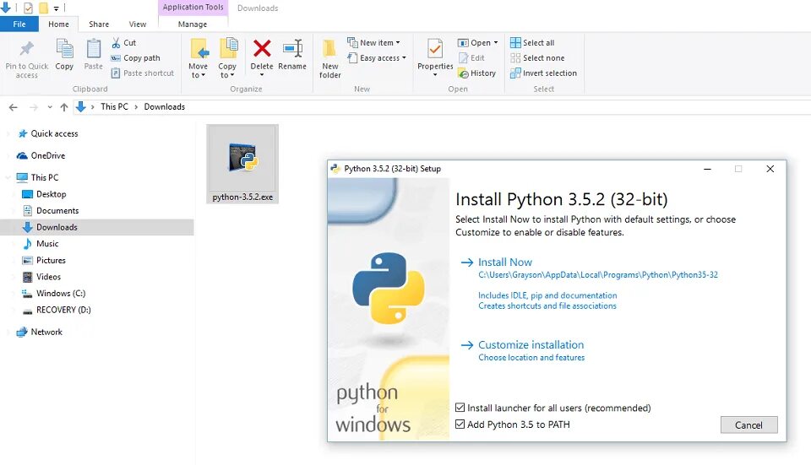Screen dimensions: 811x465
Task: Click the quick access properties checkmark icon
Action: coord(29,8)
